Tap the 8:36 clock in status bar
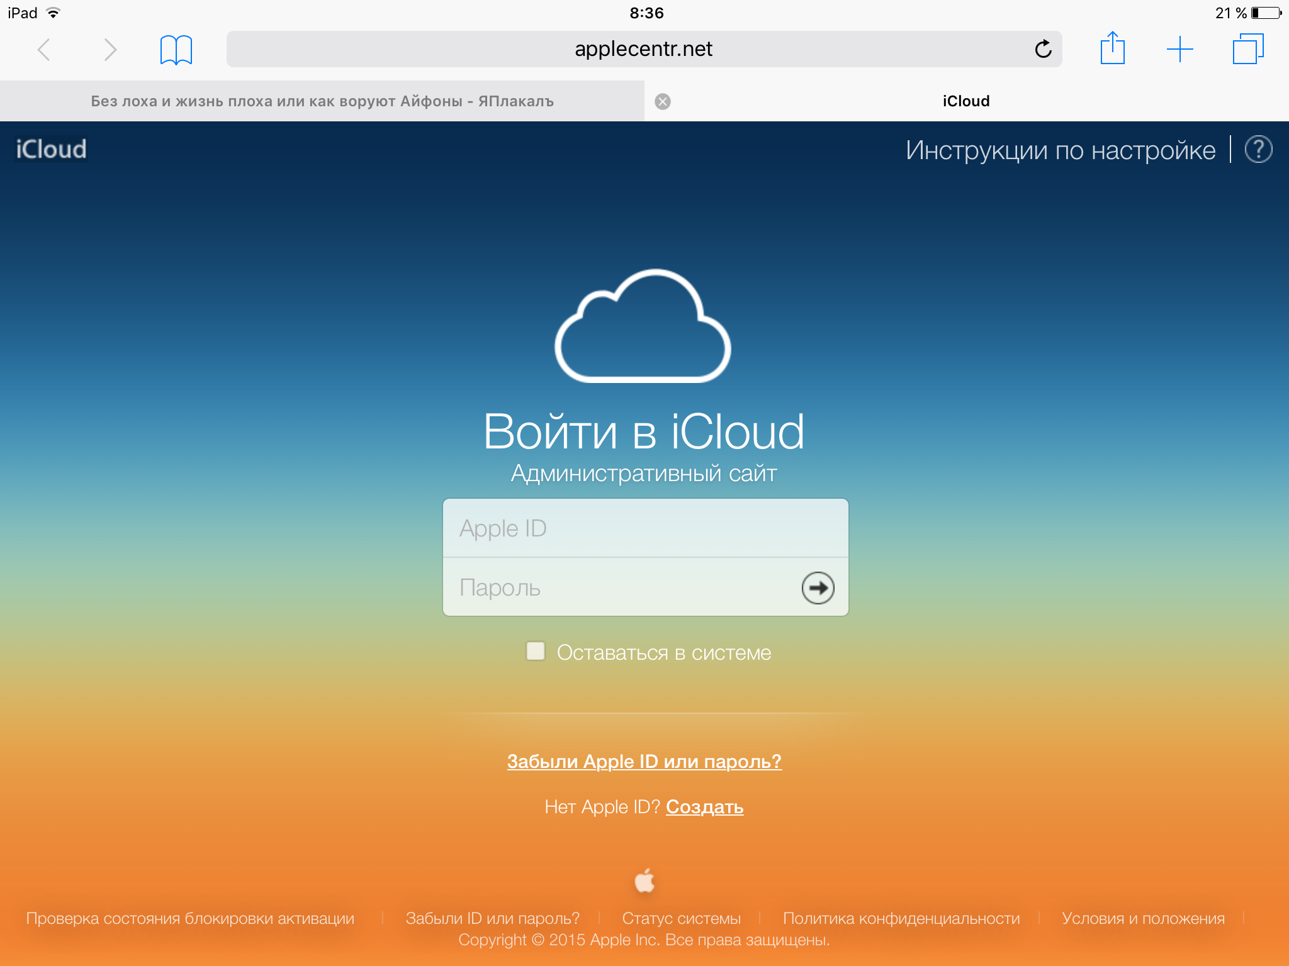Viewport: 1289px width, 966px height. [x=646, y=13]
